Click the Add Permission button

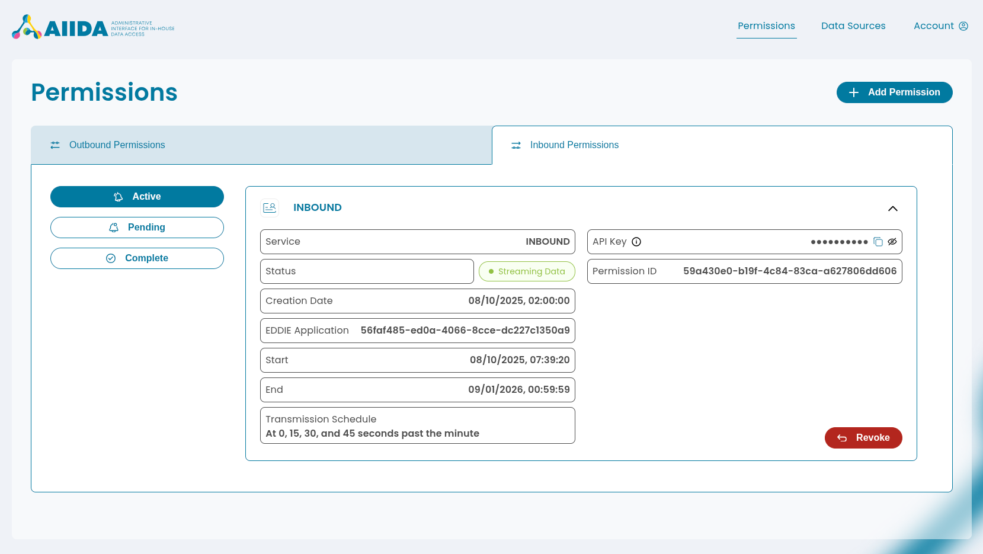(x=895, y=92)
